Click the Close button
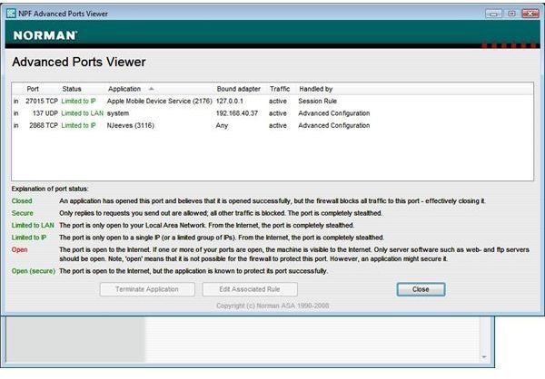 pyautogui.click(x=421, y=289)
